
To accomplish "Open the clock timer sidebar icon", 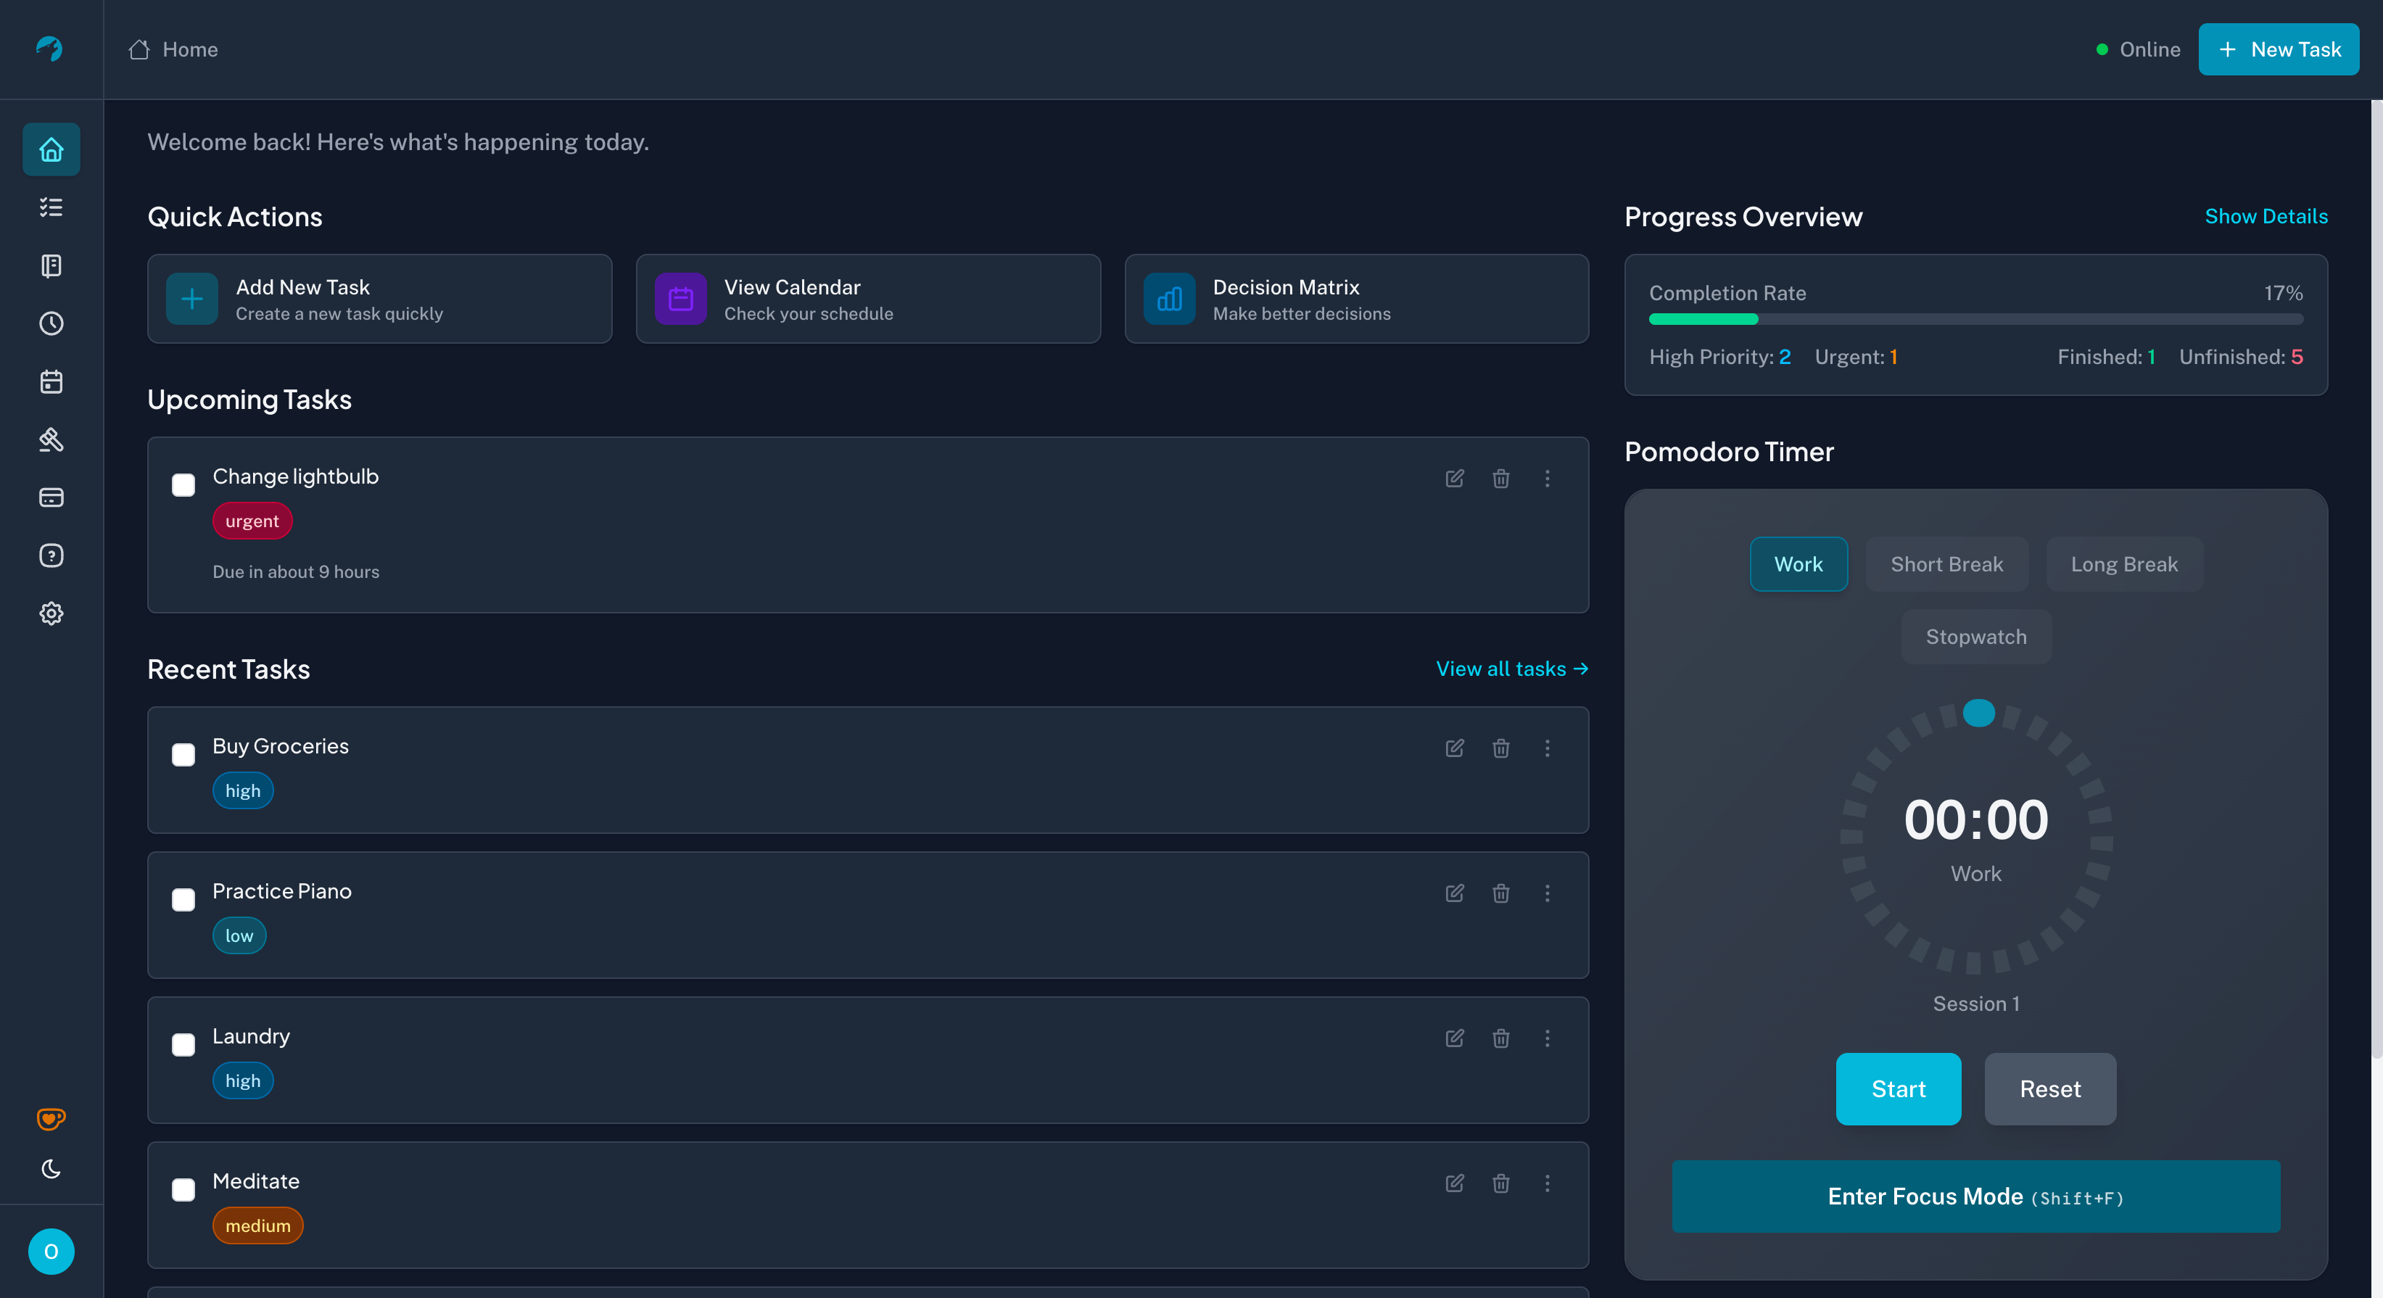I will [x=51, y=323].
